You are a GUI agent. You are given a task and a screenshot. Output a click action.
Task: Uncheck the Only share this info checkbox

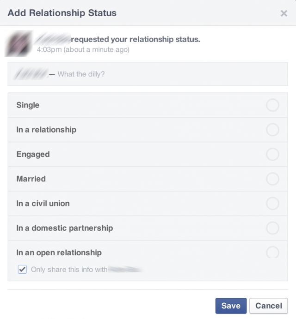(22, 269)
